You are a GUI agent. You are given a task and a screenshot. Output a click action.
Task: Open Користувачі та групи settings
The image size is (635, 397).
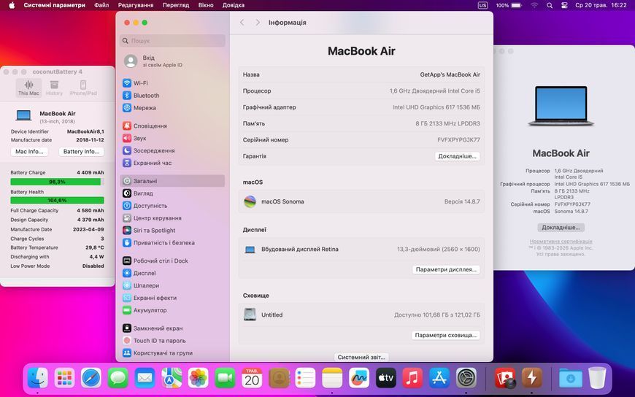click(172, 352)
